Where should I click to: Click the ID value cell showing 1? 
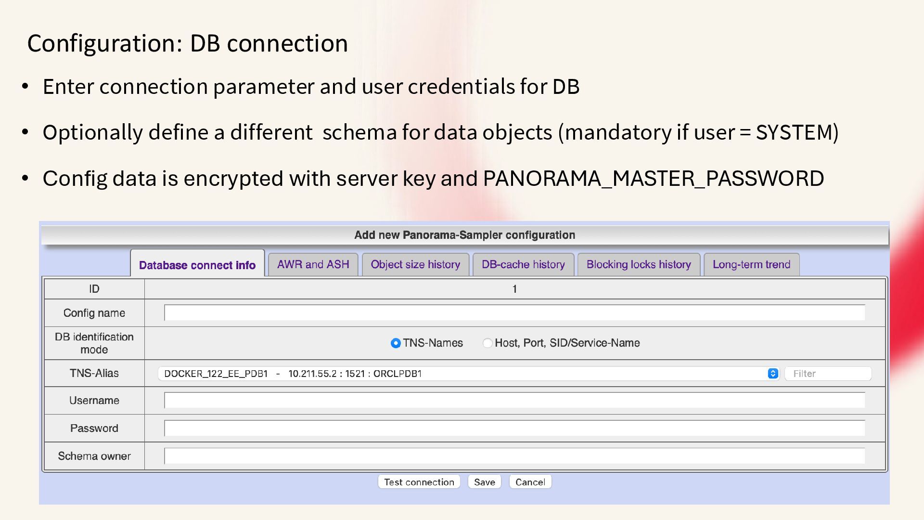tap(514, 289)
